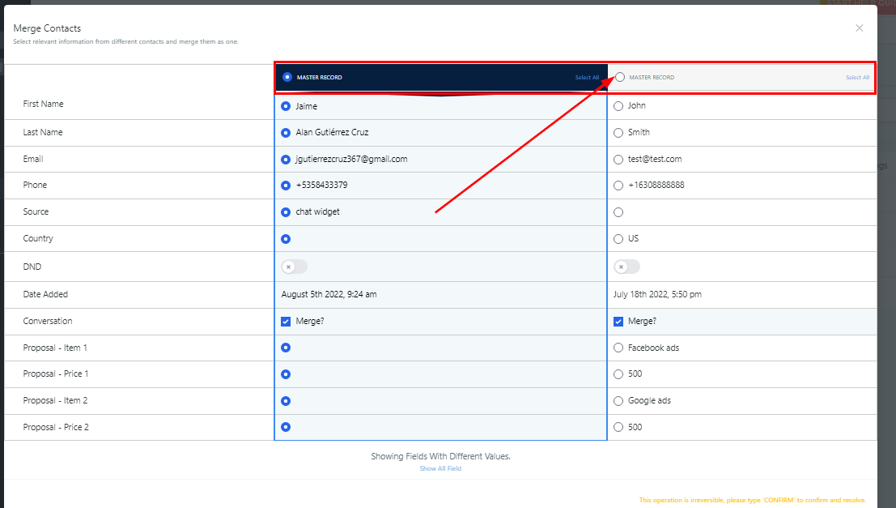Screen dimensions: 896x508
Task: Select email jgutierrezcruz367@gmail.com
Action: point(286,160)
